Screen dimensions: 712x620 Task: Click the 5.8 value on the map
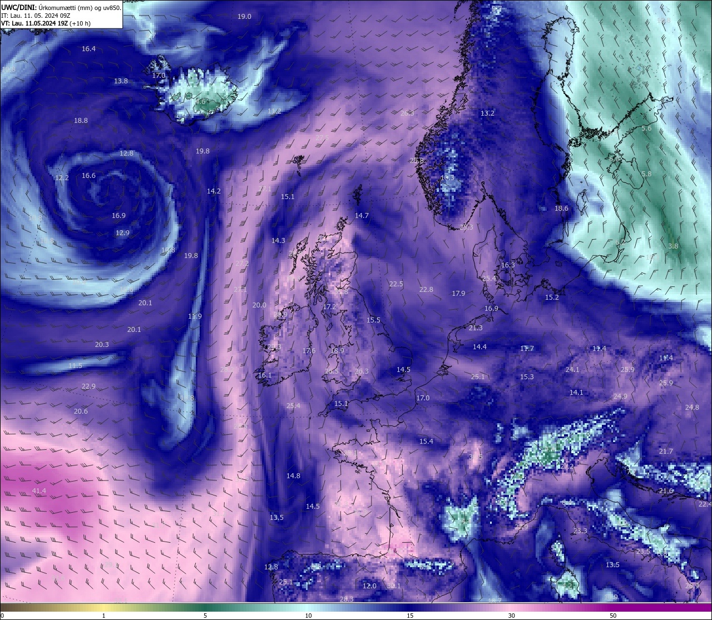pos(646,174)
